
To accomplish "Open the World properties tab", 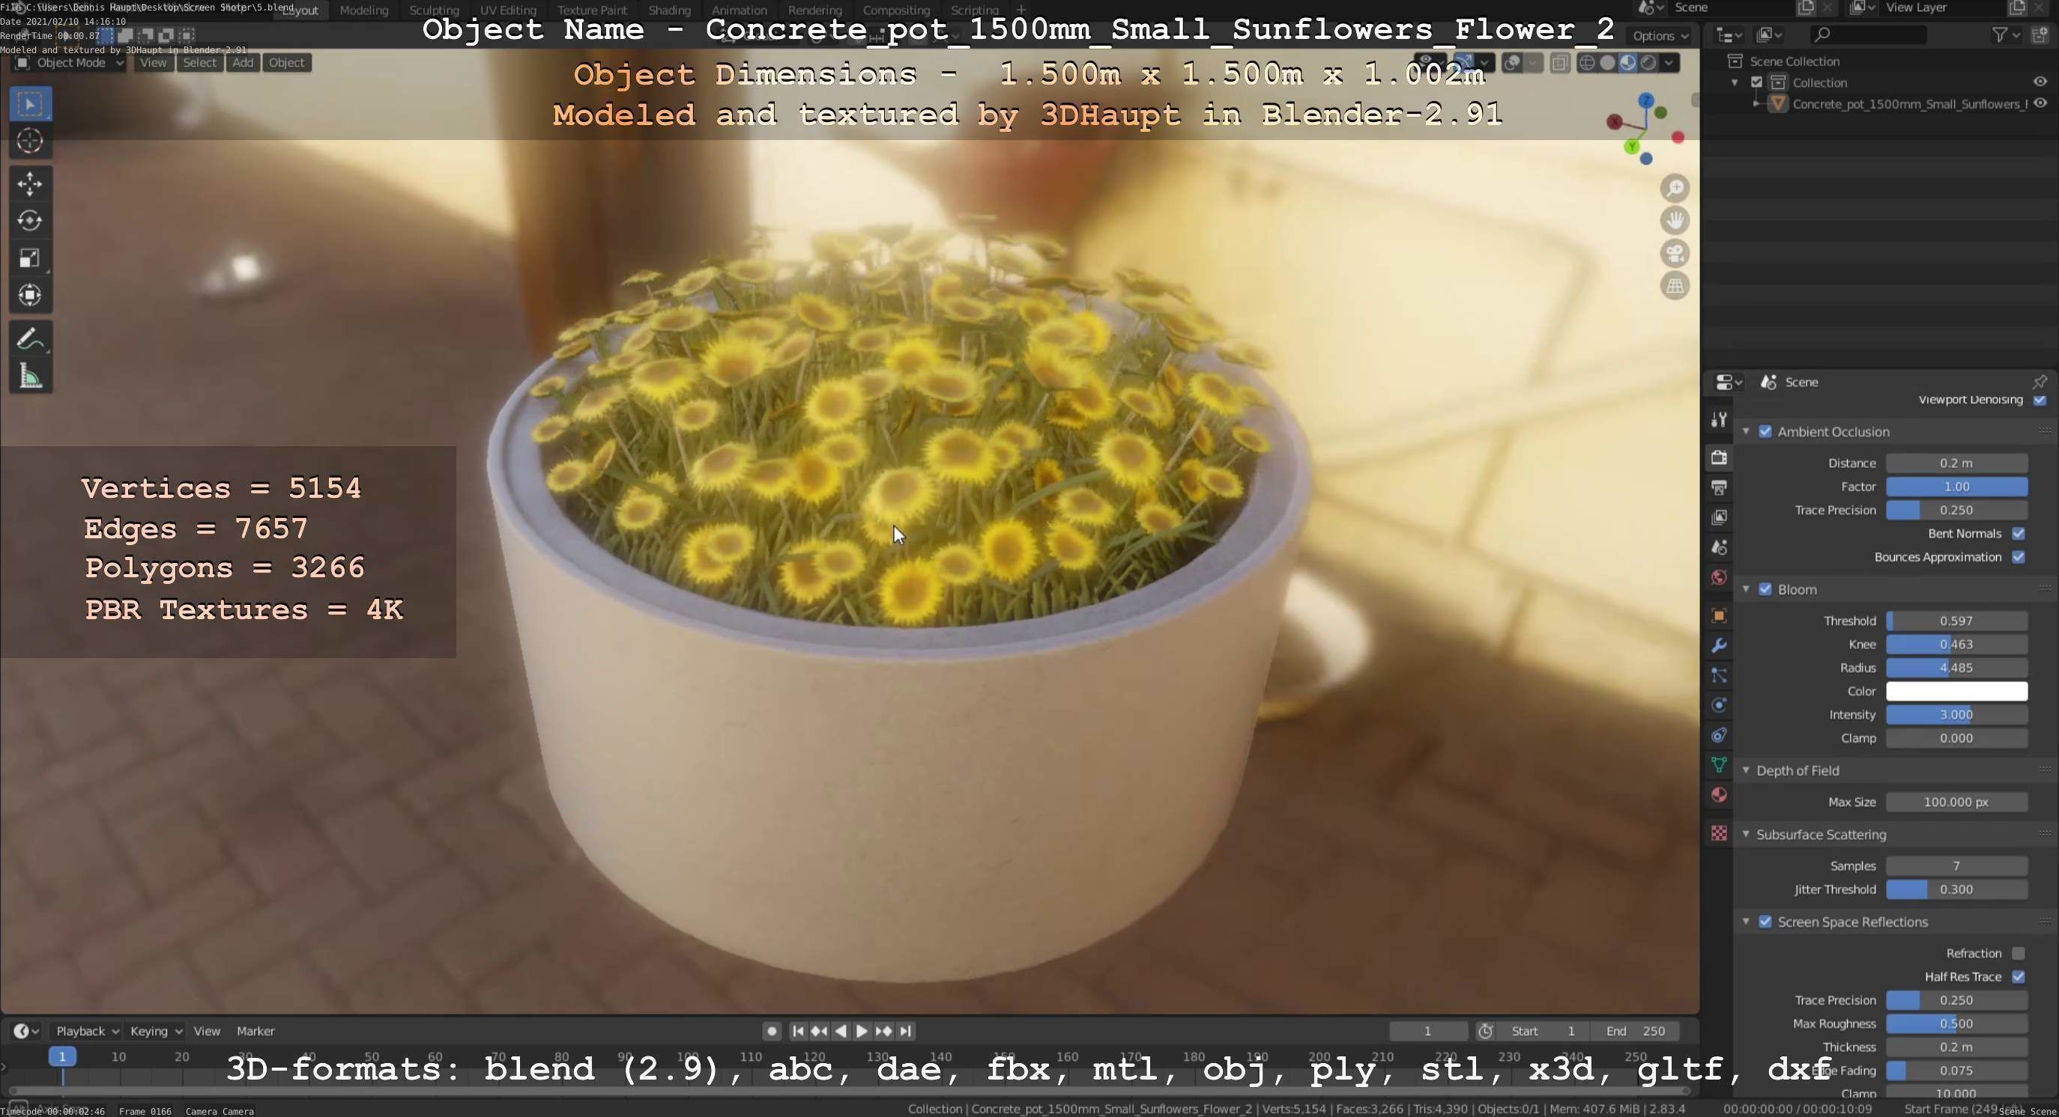I will click(x=1719, y=577).
